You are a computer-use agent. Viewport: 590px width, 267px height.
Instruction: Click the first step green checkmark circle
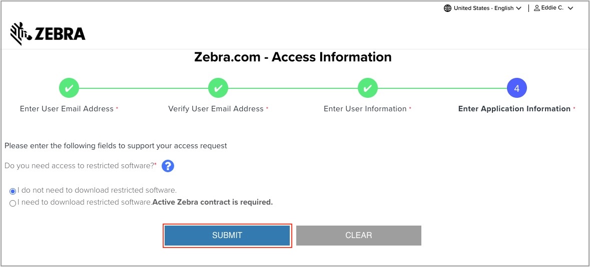pos(69,88)
